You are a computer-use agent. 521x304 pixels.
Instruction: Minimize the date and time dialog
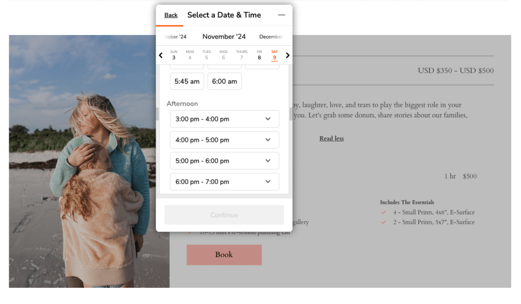click(x=281, y=15)
